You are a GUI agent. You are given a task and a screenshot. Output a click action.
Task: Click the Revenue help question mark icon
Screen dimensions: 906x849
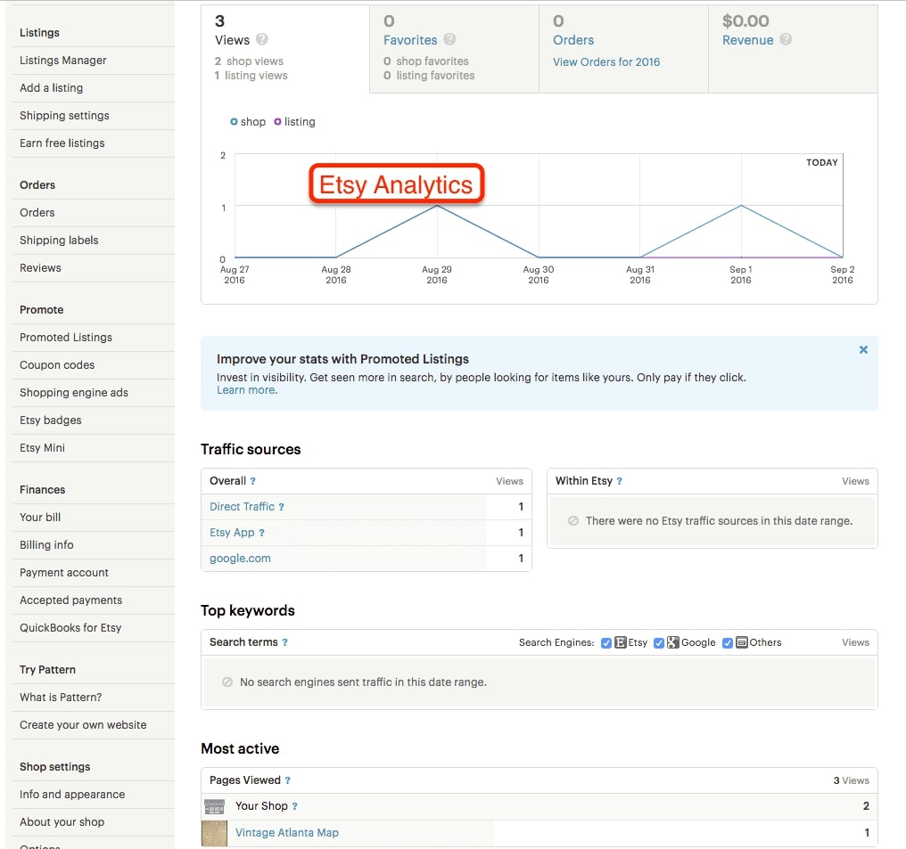(x=786, y=40)
